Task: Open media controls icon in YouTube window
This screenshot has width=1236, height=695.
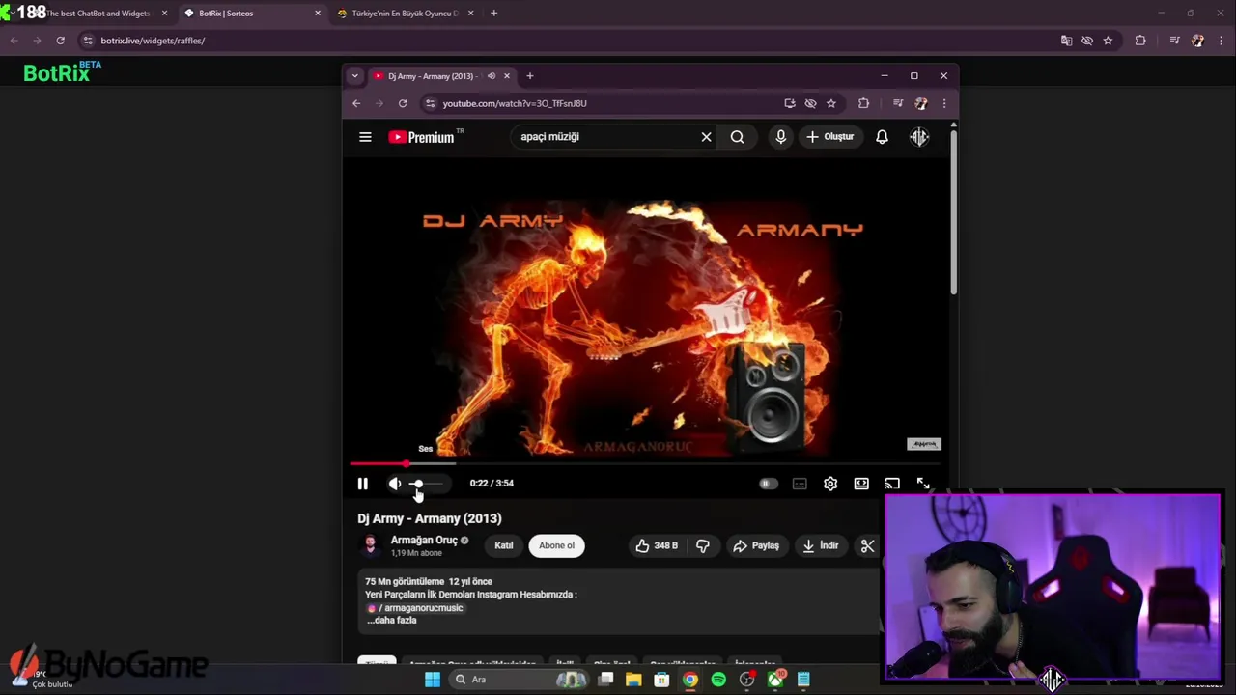Action: coord(897,103)
